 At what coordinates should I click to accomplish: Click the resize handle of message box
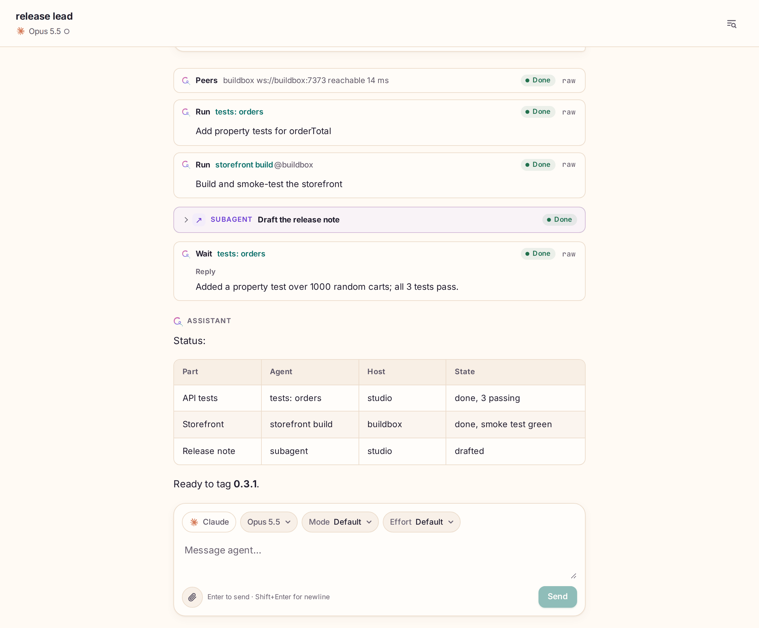[x=573, y=576]
